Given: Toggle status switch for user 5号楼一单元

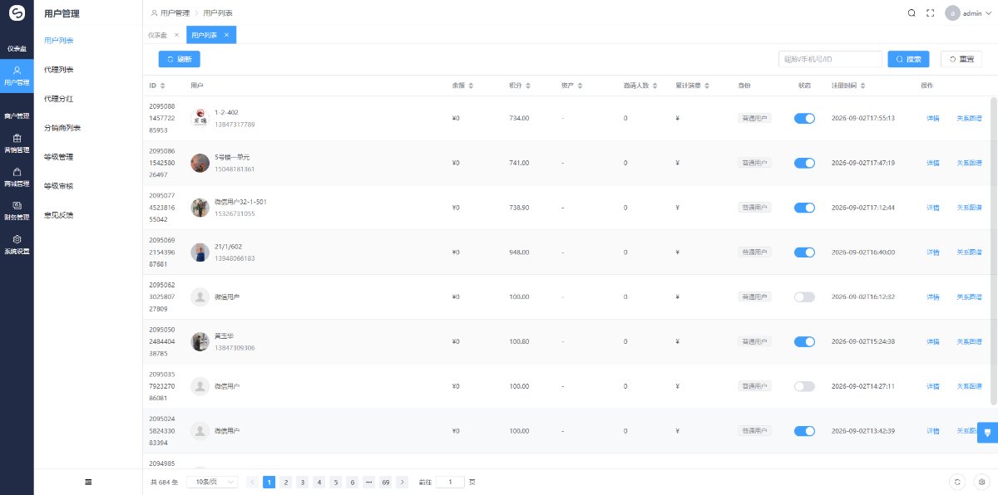Looking at the screenshot, I should pos(804,163).
